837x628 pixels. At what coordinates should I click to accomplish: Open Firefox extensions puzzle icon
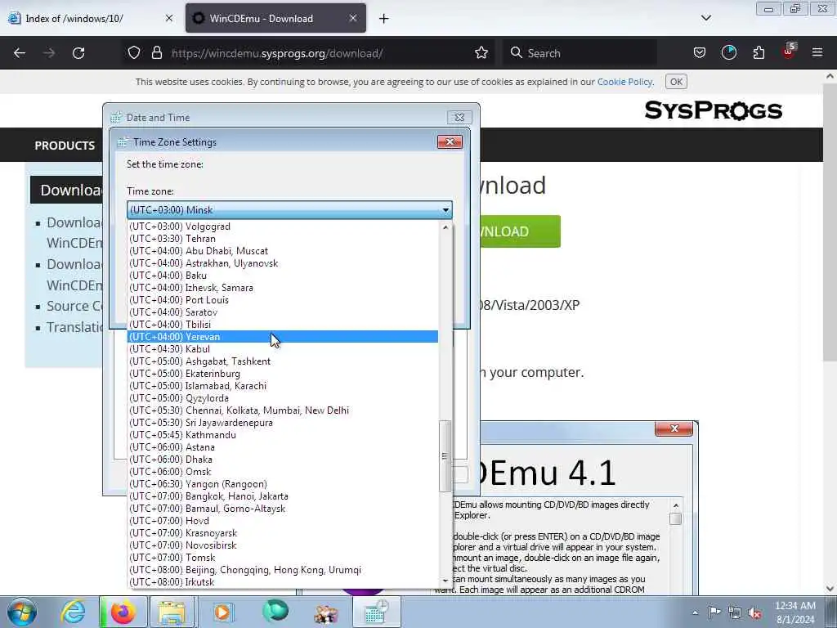point(759,53)
